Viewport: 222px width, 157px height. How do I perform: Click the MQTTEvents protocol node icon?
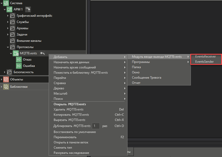click(x=15, y=53)
